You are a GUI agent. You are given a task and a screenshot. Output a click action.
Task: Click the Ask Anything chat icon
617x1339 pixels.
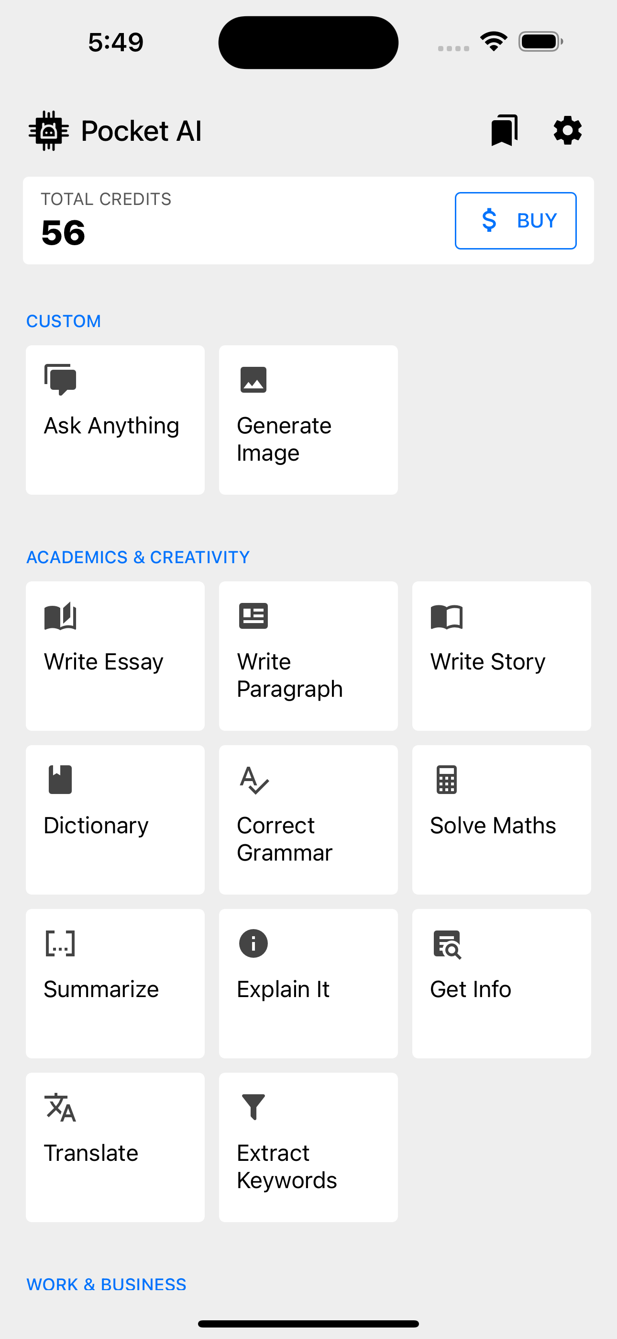pyautogui.click(x=60, y=379)
